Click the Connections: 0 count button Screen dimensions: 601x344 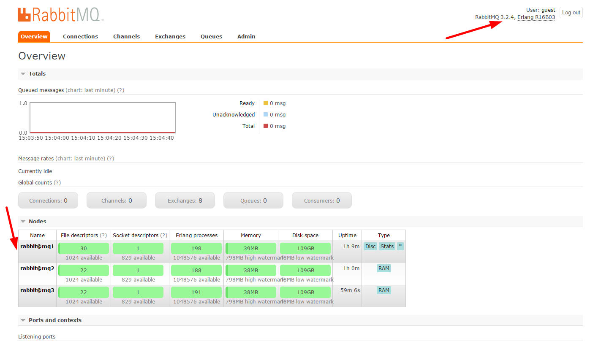pyautogui.click(x=48, y=200)
